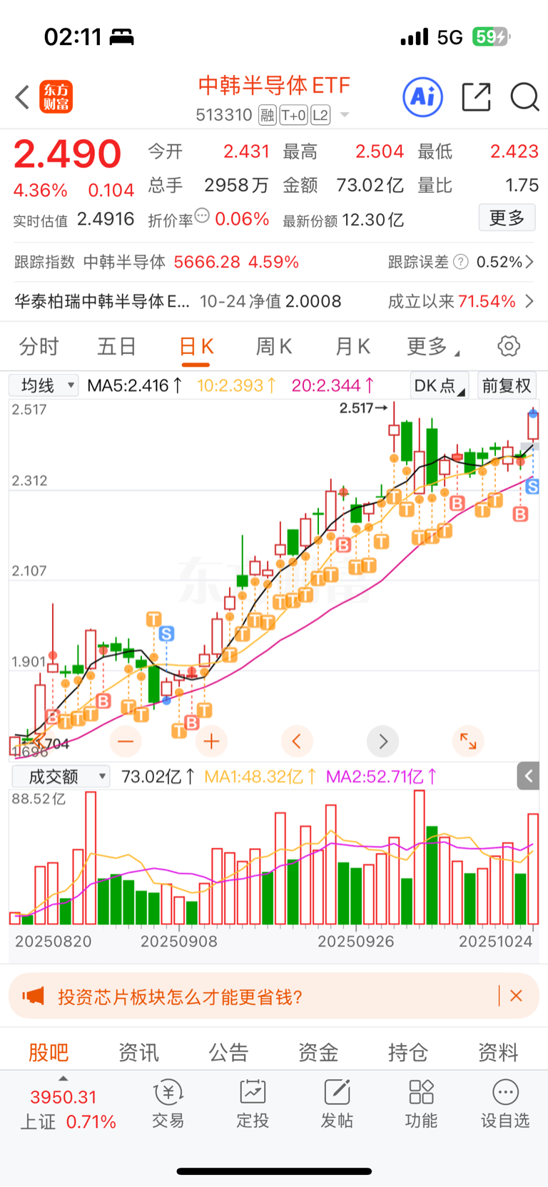
Task: Open 更多 quote details
Action: (507, 218)
